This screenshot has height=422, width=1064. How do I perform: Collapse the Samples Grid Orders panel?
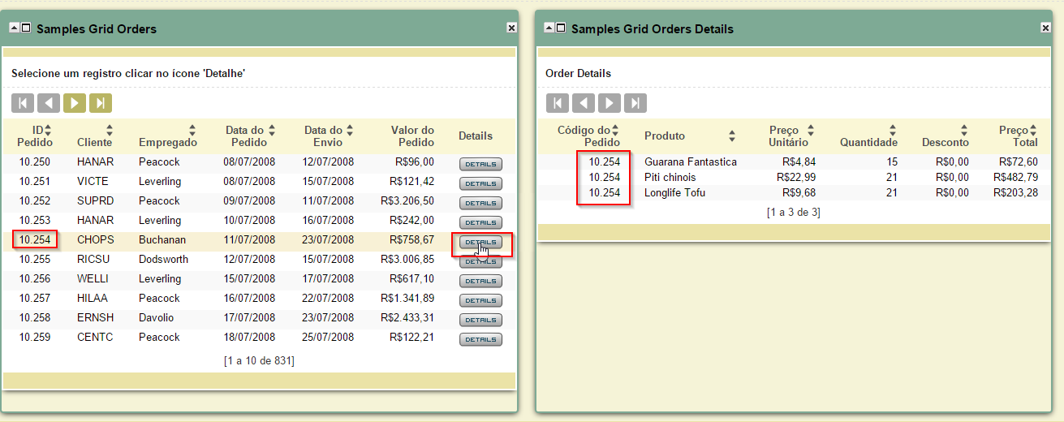point(14,28)
